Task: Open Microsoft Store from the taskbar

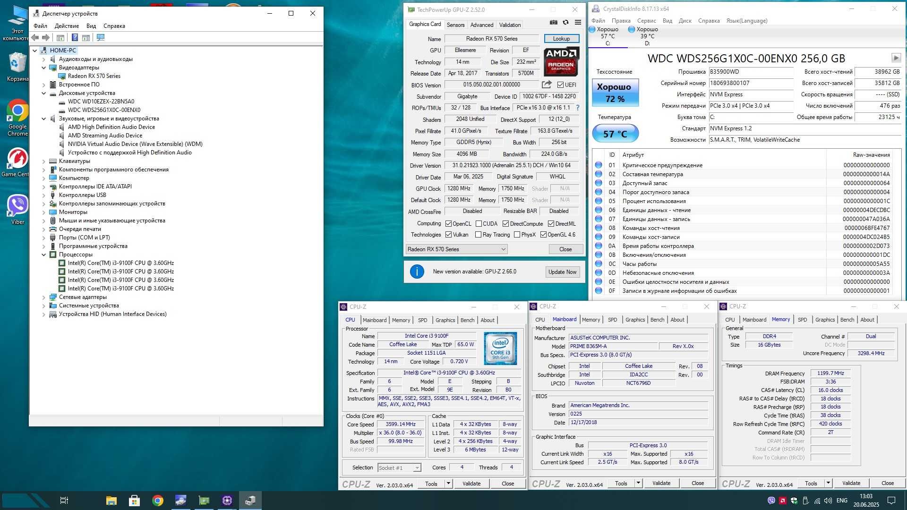Action: click(x=134, y=501)
